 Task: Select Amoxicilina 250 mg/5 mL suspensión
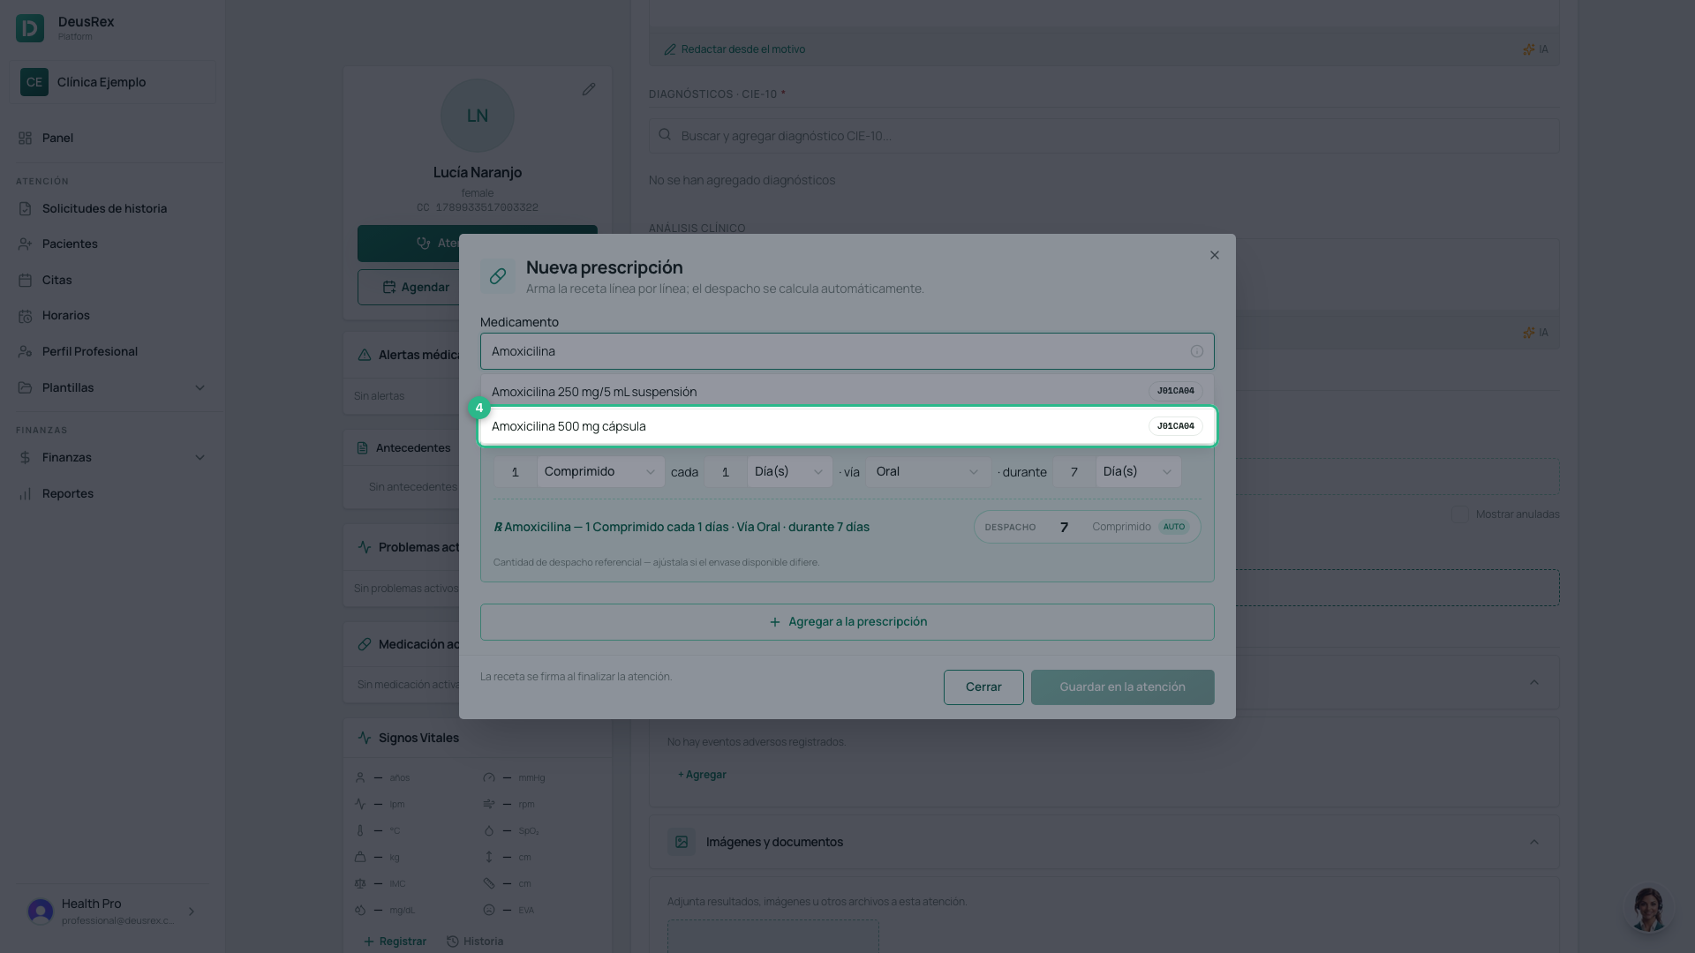tap(847, 391)
